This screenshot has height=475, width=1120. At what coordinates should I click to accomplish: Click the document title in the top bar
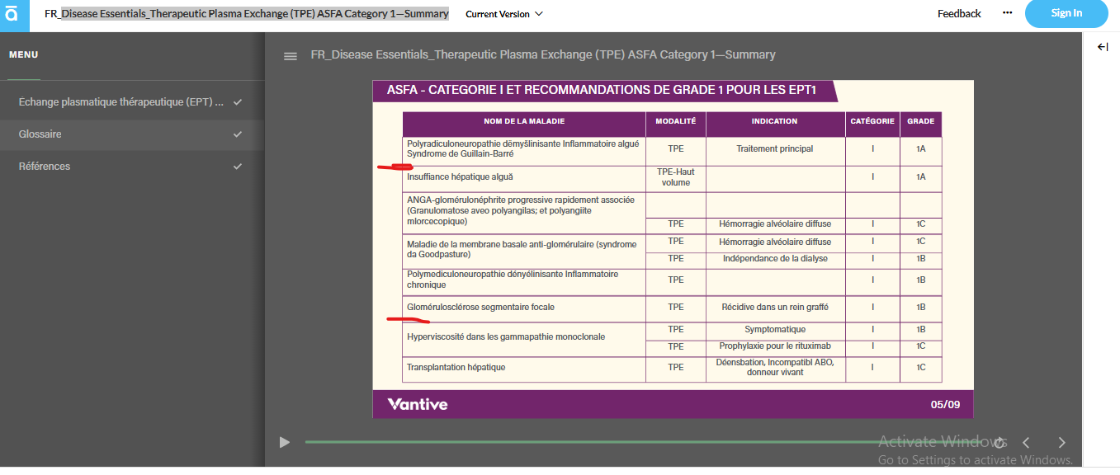click(247, 13)
